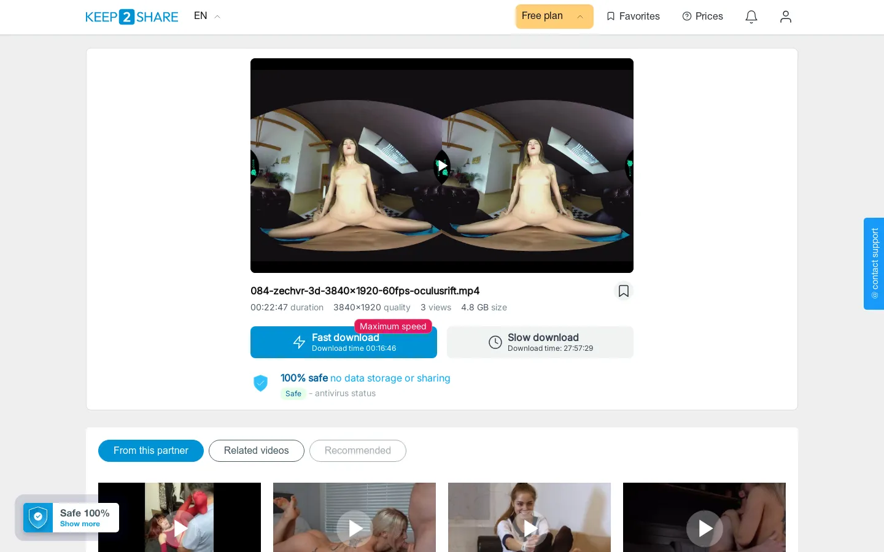Click the file name ending oculusrift.mp4
Image resolution: width=884 pixels, height=552 pixels.
[365, 291]
